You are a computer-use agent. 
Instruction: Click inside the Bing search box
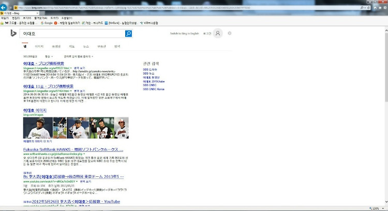72,34
